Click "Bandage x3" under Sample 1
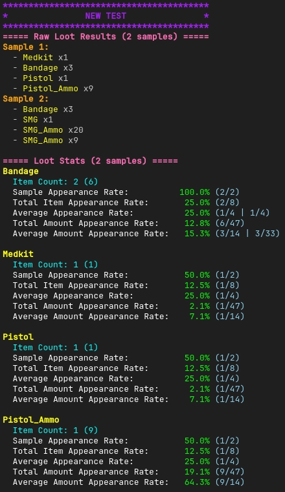This screenshot has width=285, height=492. click(x=48, y=67)
